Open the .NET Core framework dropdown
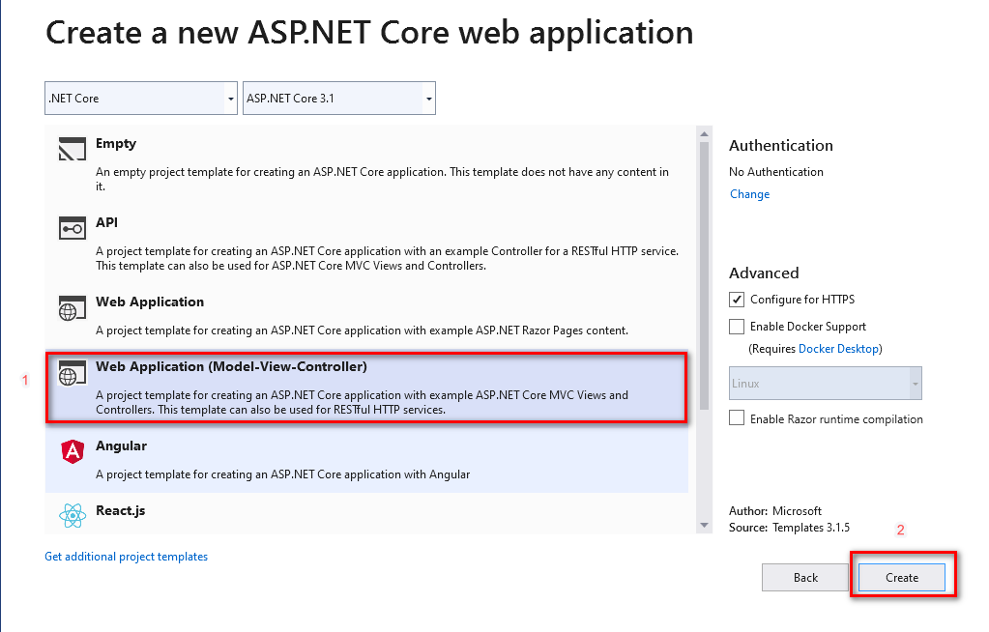 coord(141,99)
